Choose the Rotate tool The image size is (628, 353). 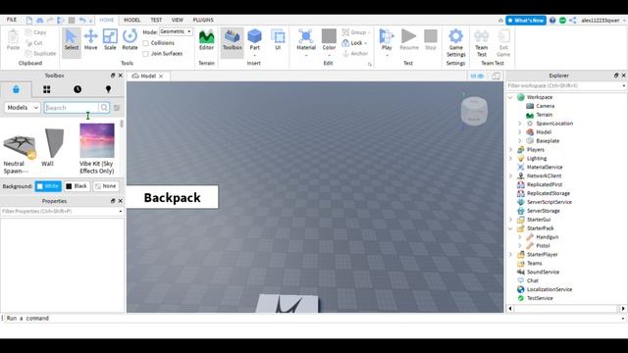130,39
